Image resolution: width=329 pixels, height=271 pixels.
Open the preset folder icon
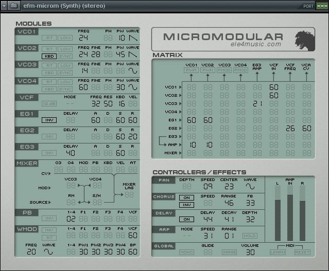(14, 6)
